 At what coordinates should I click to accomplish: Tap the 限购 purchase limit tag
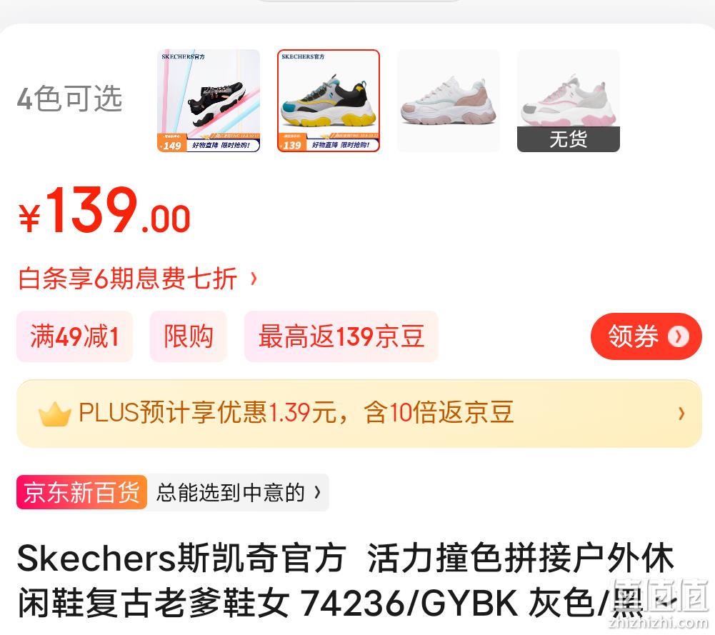(x=189, y=336)
